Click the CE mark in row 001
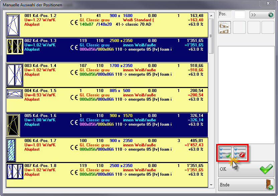Image resolution: width=278 pixels, height=196 pixels. tap(74, 22)
